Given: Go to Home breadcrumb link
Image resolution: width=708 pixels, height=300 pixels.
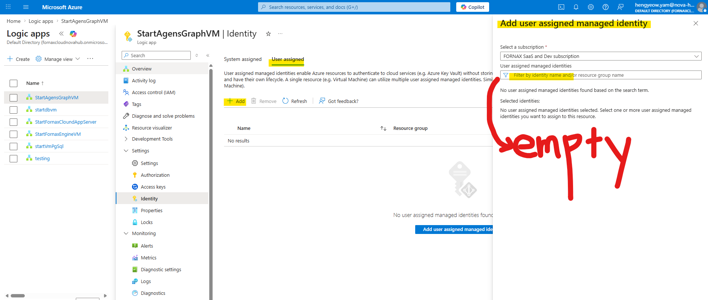Looking at the screenshot, I should click(14, 21).
